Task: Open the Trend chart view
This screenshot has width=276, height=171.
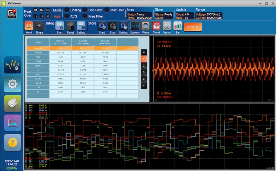Action: 156,26
